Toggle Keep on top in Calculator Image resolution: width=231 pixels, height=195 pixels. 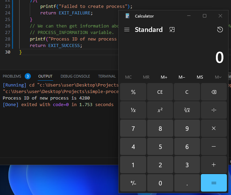(172, 30)
